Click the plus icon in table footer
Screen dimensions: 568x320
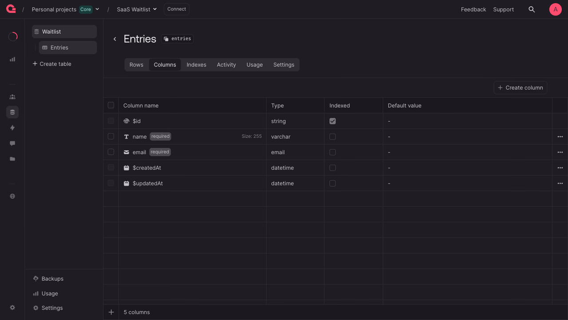click(x=111, y=312)
